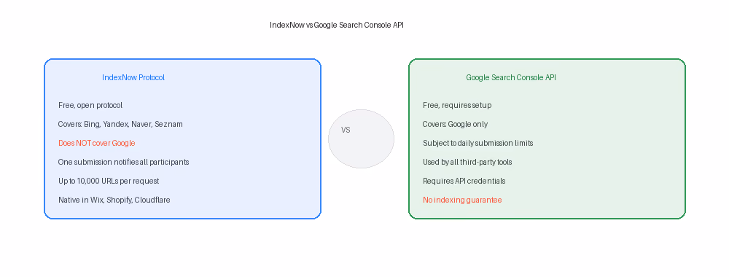729x277 pixels.
Task: Click 'Free, open protocol' line
Action: click(90, 106)
